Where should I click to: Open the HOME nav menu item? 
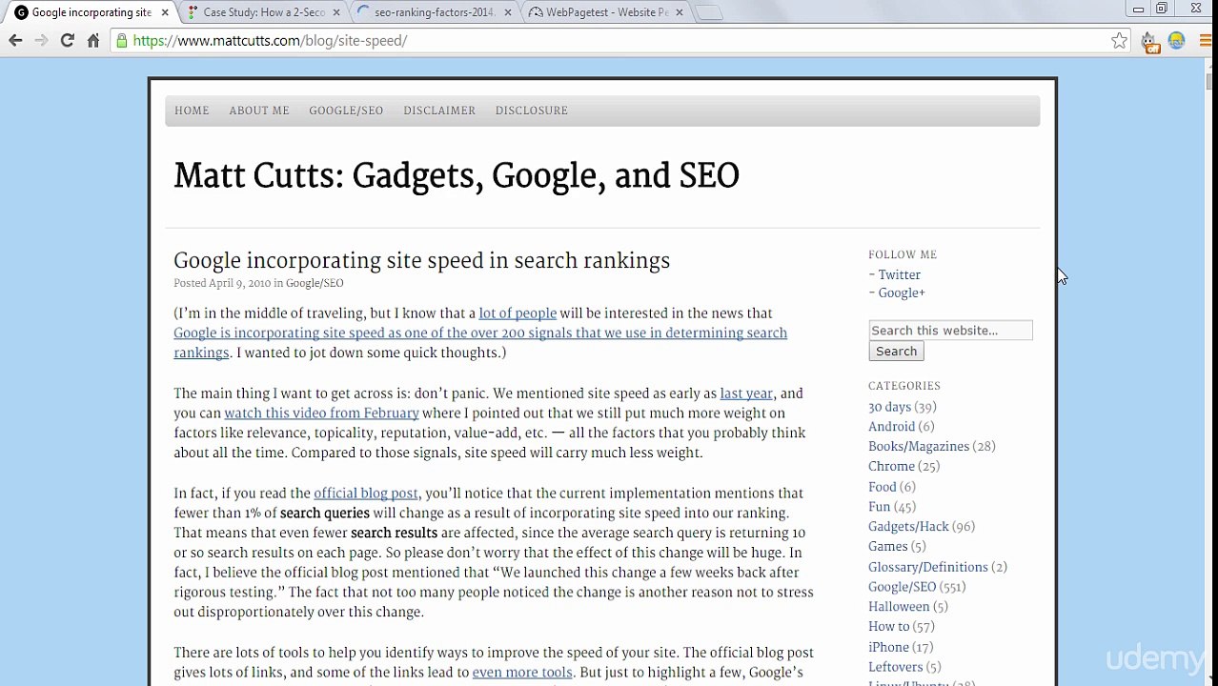tap(192, 111)
